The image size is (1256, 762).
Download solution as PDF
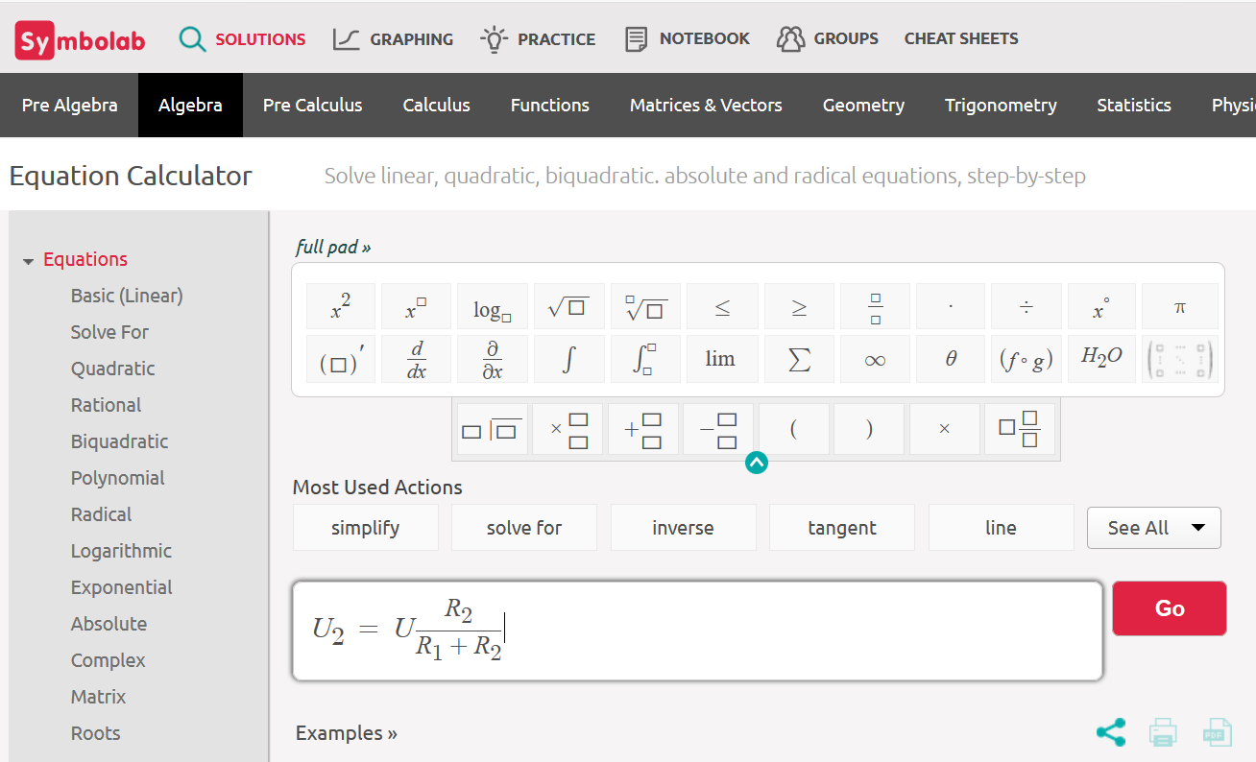pos(1217,733)
